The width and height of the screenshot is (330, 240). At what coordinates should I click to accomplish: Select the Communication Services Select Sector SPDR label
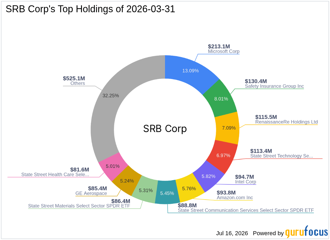click(246, 210)
